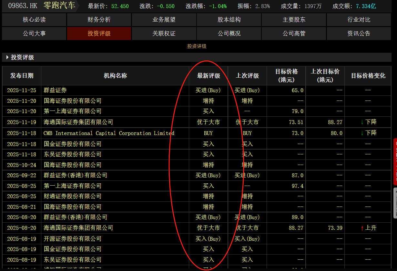The image size is (397, 271).
Task: Click the turnover value 7.334亿
Action: tap(366, 6)
